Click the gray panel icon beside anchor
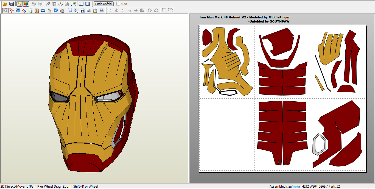Viewport: 375px width, 189px height. tap(67, 4)
